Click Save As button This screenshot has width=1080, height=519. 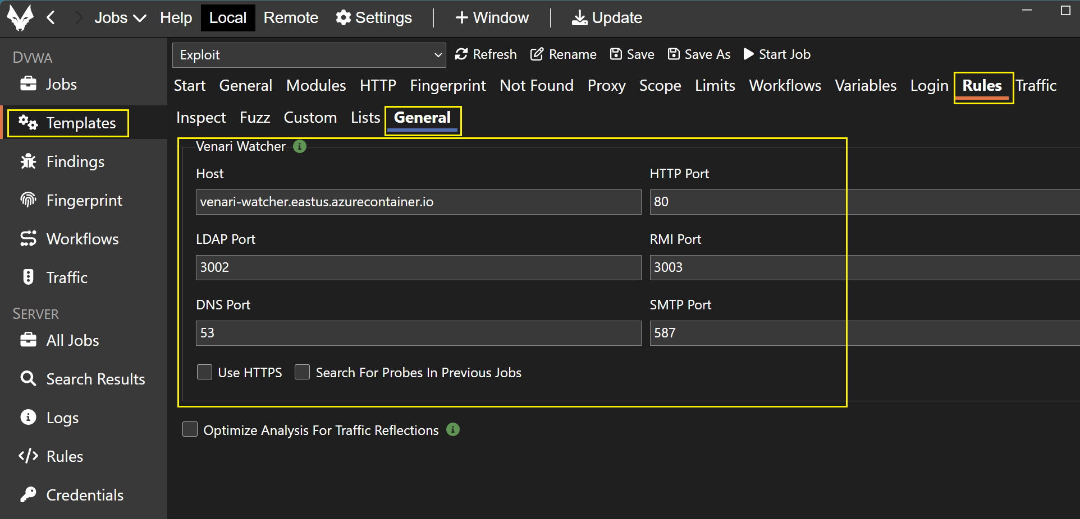click(x=699, y=54)
